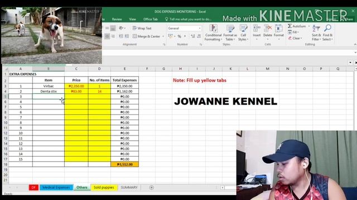Click the Note: Fill up yellow tabs text
357x200 pixels.
click(200, 80)
